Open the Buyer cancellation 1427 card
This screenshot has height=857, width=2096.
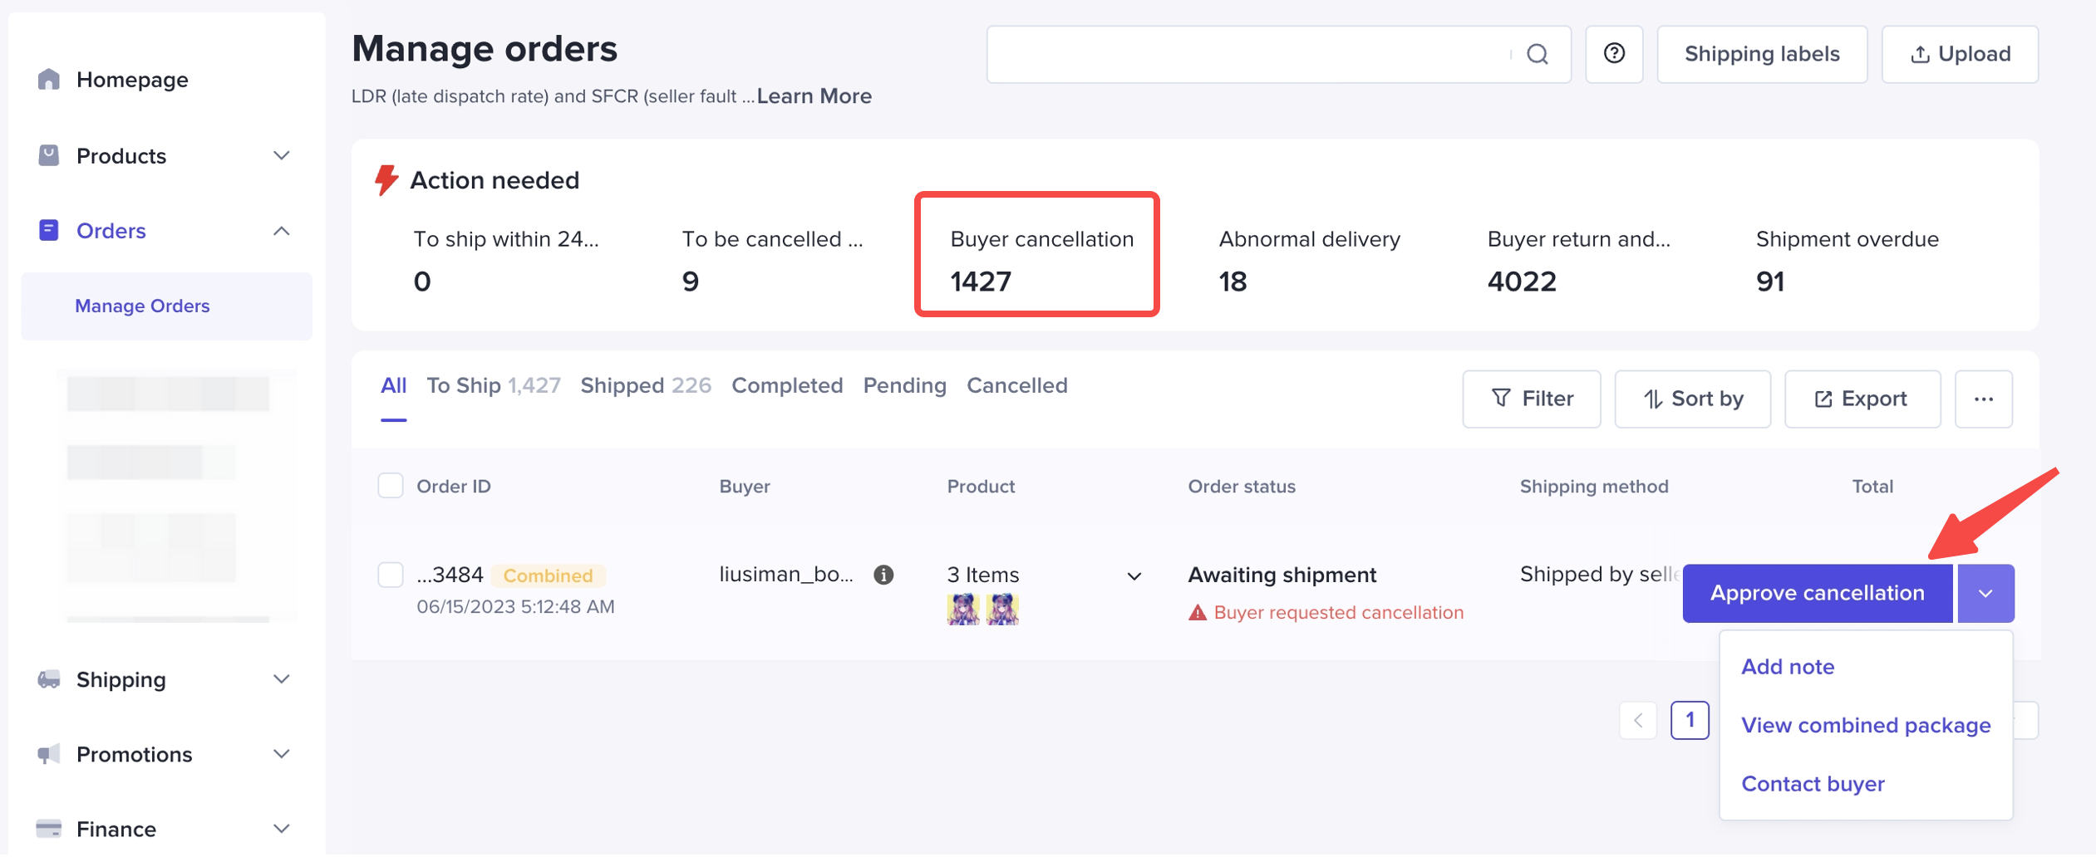pyautogui.click(x=1037, y=254)
